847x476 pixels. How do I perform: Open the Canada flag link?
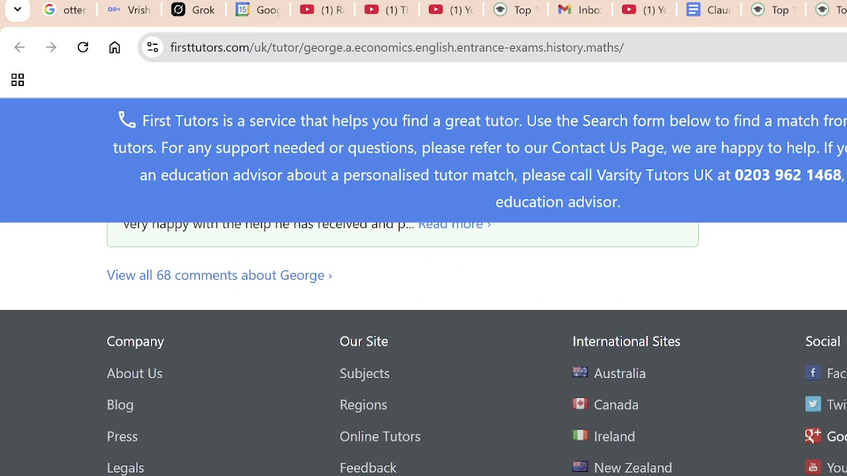click(x=580, y=404)
